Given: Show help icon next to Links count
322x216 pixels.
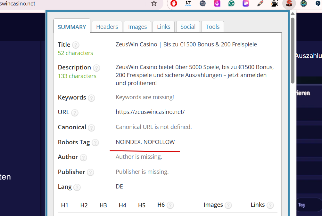Looking at the screenshot, I should pos(270,205).
